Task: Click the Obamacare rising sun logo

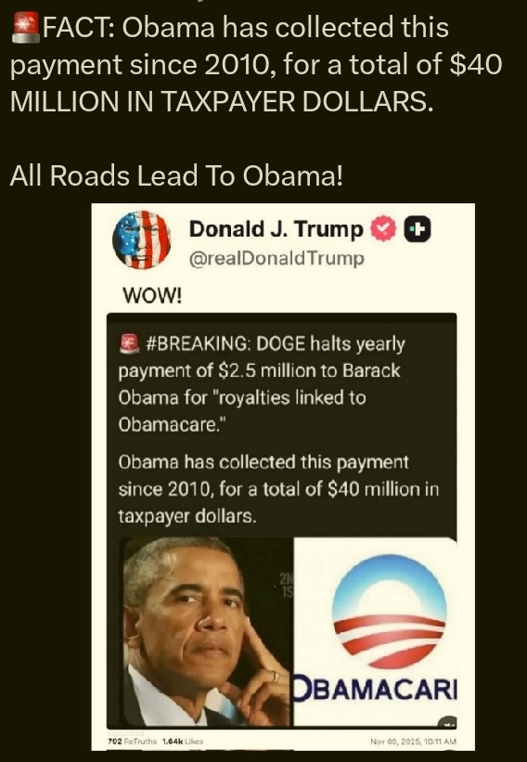Action: (x=389, y=613)
